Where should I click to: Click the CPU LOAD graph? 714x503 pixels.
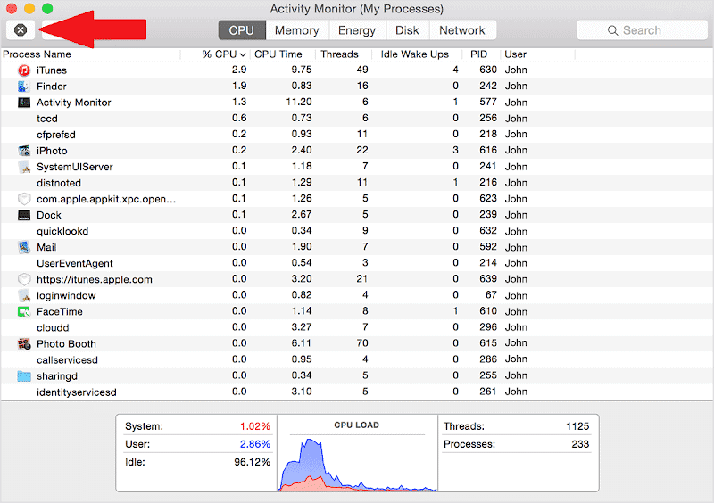[358, 463]
